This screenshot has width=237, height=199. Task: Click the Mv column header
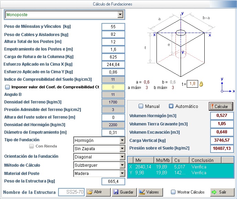143,160
